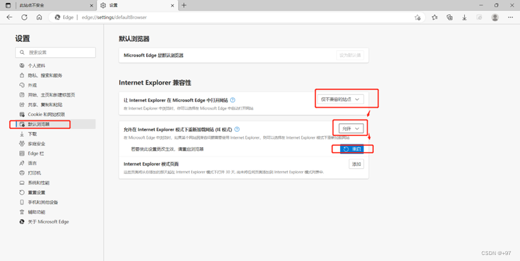
Task: Expand the 允许 IE mode dropdown
Action: 351,128
